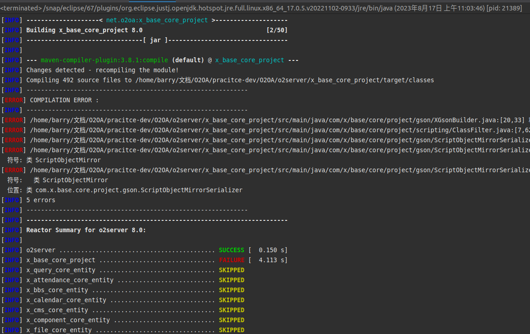Screen dimensions: 530x334
Task: Open the XGsonBuilder.java error file path
Action: tap(276, 120)
